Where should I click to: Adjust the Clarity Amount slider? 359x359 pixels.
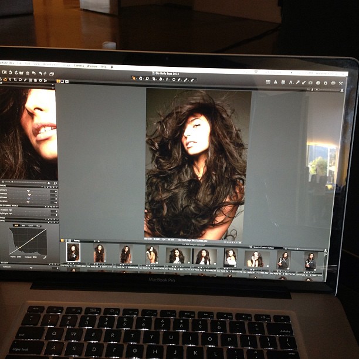(31, 267)
